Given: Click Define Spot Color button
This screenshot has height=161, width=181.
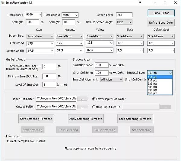Looking at the screenshot, I should 161,23.
